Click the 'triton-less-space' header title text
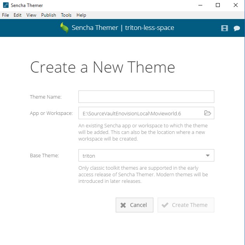 click(149, 28)
